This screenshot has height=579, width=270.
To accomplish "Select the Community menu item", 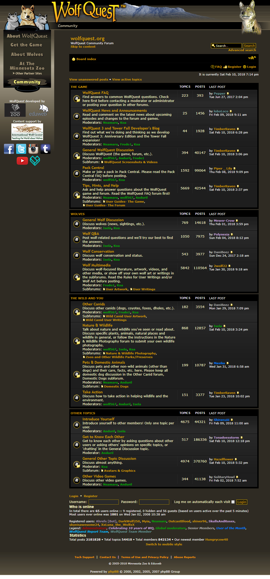I will pos(27,82).
